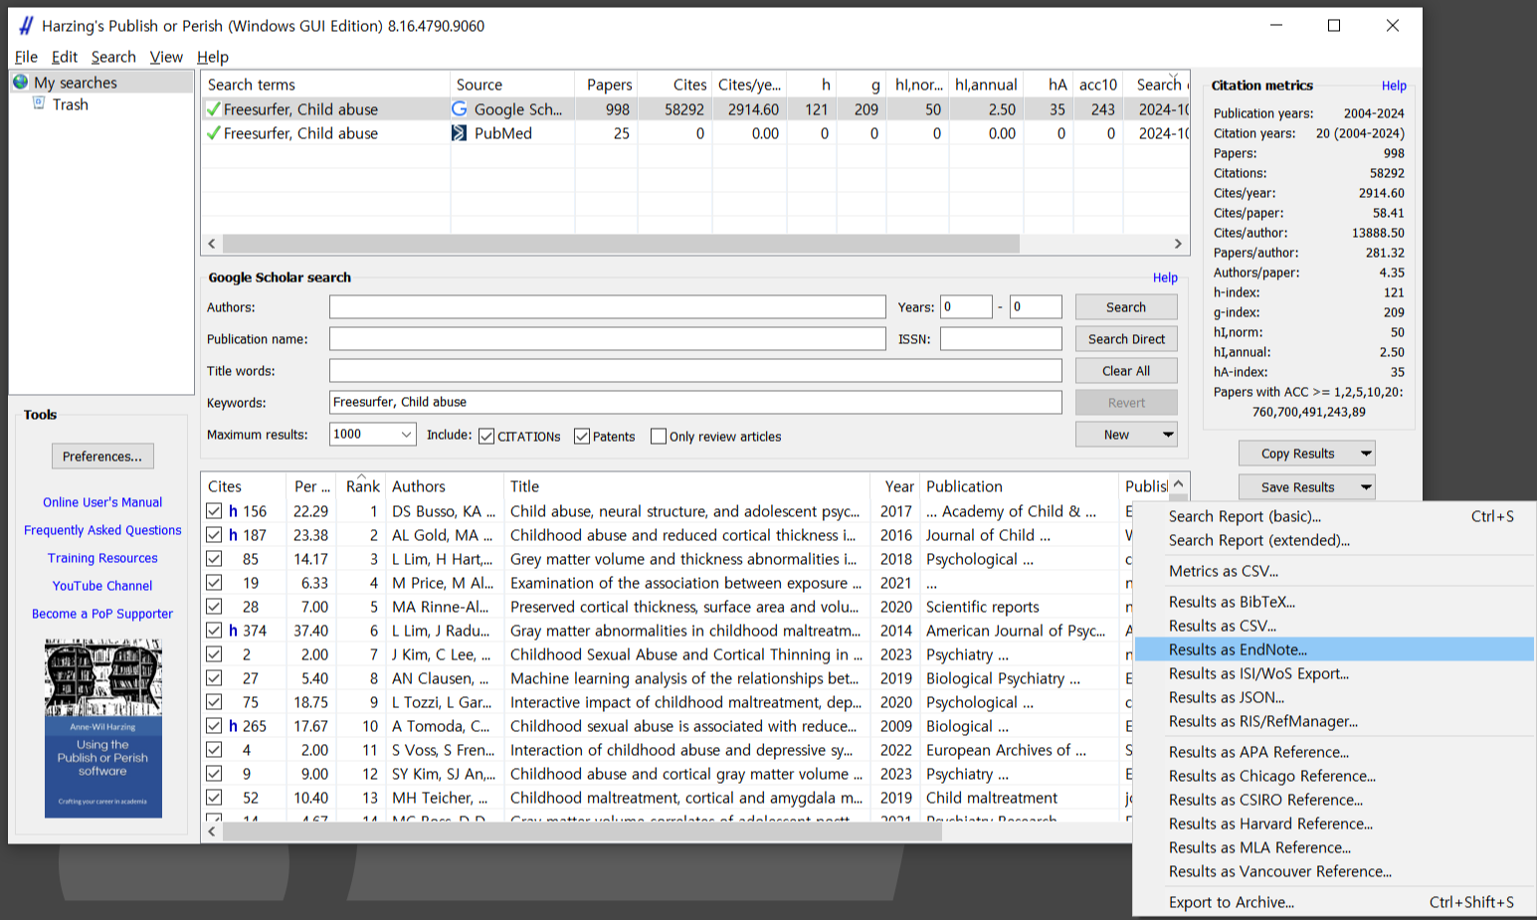Click the h-index marker for A Tomoda paper
This screenshot has width=1537, height=920.
pos(234,726)
